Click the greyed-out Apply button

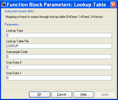tap(105, 94)
